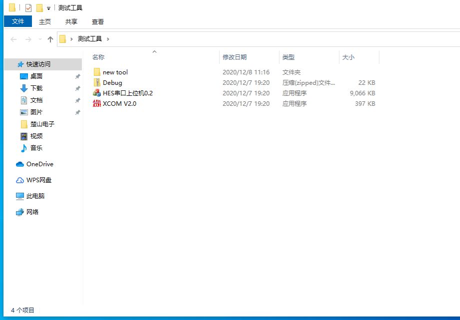Open the 文件 menu
This screenshot has width=460, height=320.
click(18, 21)
